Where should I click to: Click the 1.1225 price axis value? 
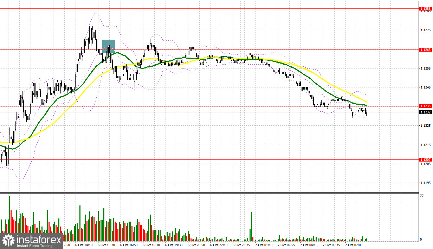click(x=425, y=125)
